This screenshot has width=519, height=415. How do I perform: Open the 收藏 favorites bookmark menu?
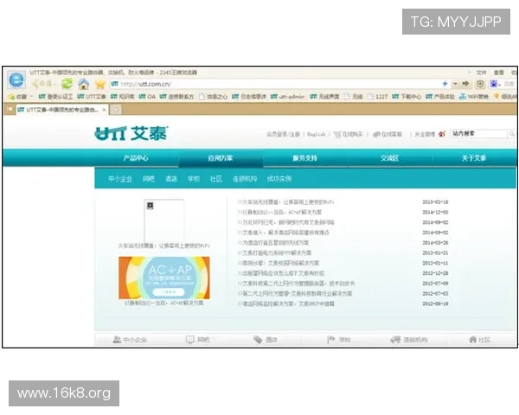(20, 97)
